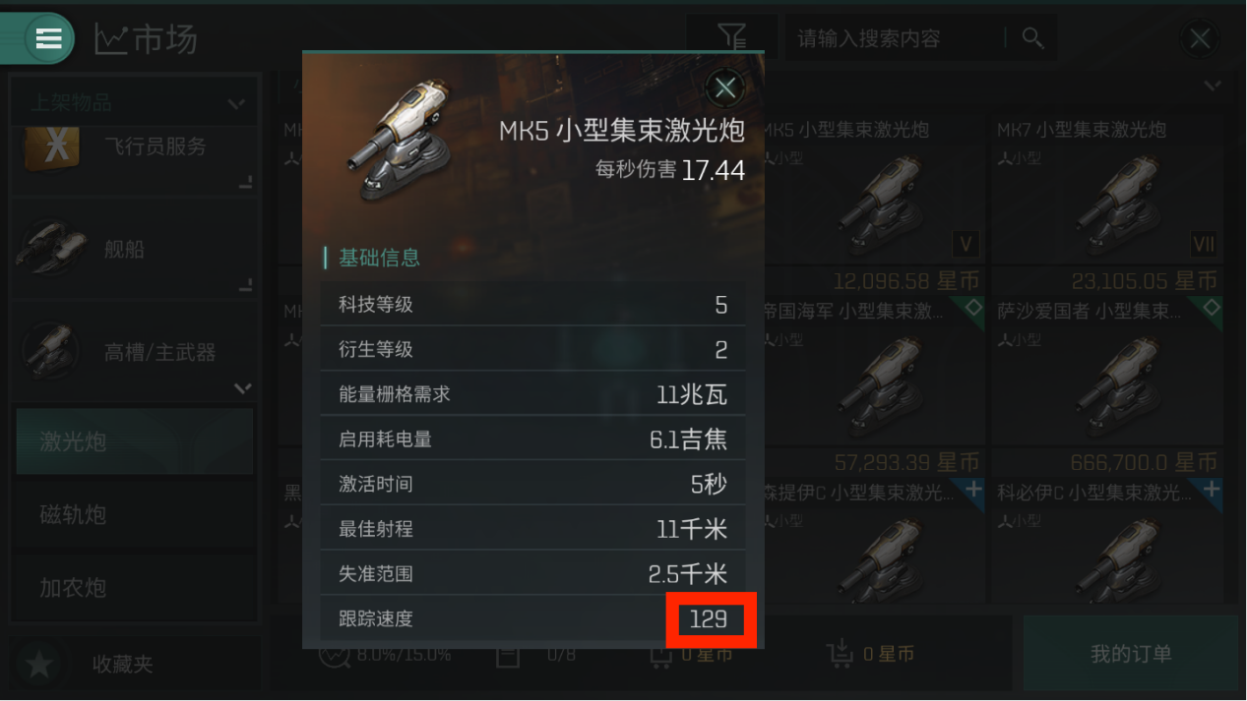This screenshot has width=1247, height=701.
Task: Click the search magnifier icon
Action: click(1032, 37)
